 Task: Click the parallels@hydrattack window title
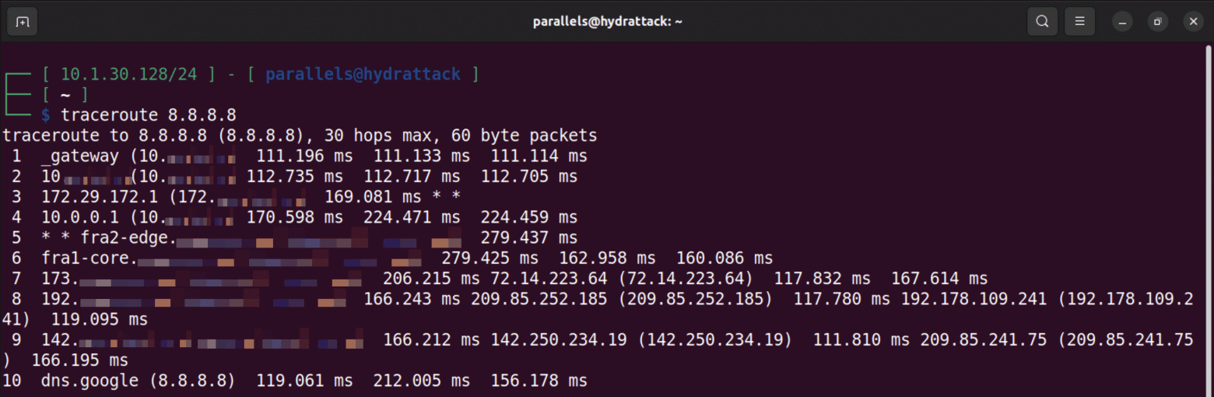pos(607,21)
